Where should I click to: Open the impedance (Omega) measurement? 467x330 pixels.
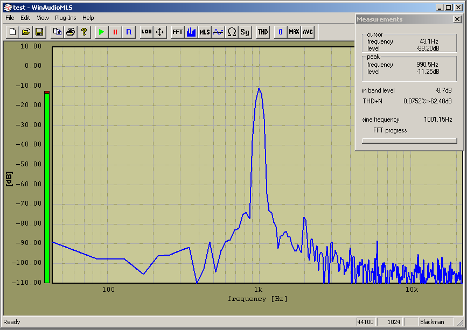(x=232, y=32)
